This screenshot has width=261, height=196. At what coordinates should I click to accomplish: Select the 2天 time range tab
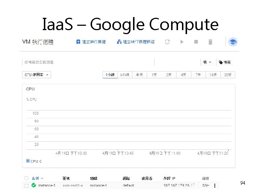tap(169, 75)
